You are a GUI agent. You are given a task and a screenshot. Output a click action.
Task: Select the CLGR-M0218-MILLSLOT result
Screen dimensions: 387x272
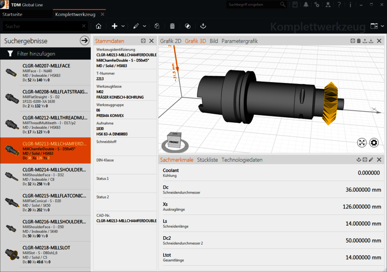click(x=45, y=254)
